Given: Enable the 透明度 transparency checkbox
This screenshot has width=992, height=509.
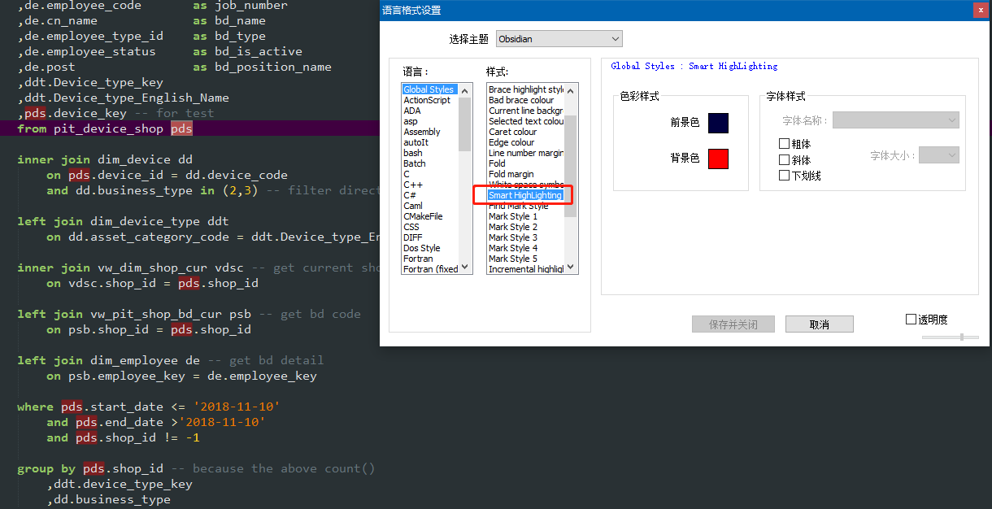Looking at the screenshot, I should tap(912, 319).
